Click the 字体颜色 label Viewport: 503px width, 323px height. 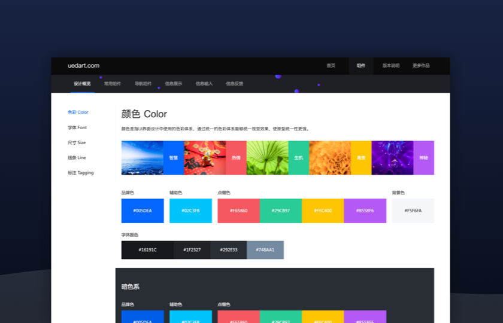click(x=129, y=235)
